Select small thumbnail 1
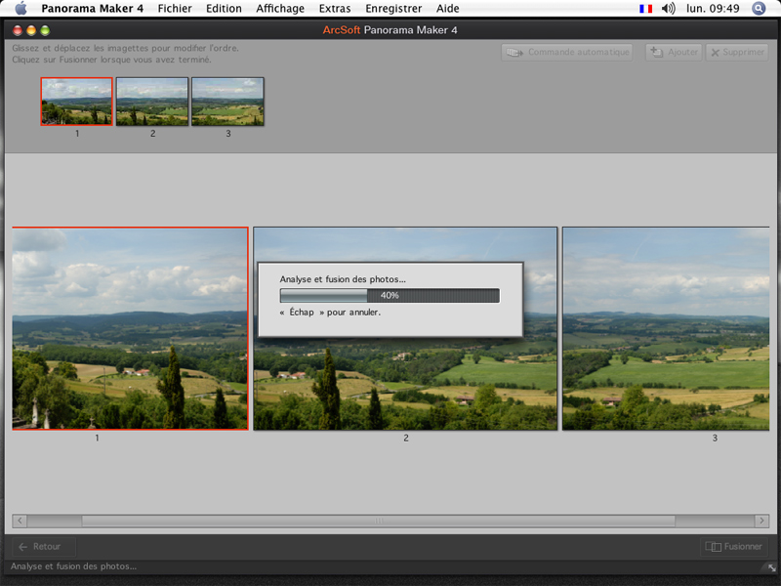781x586 pixels. coord(77,102)
